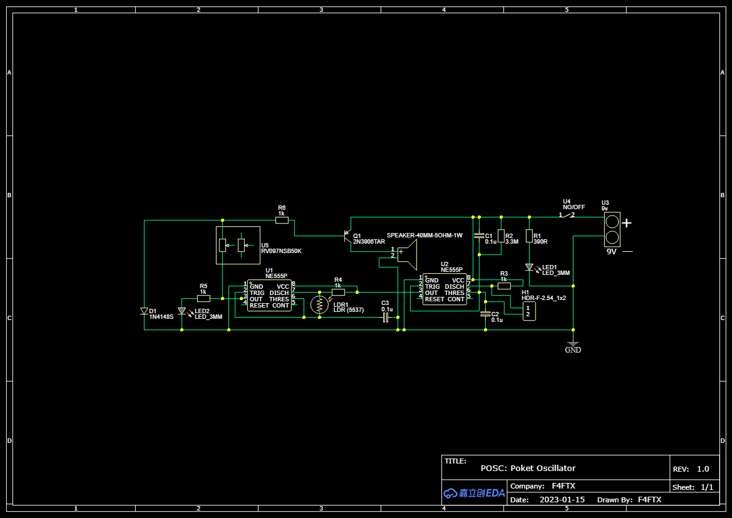Click the EDA logo in title block

474,493
